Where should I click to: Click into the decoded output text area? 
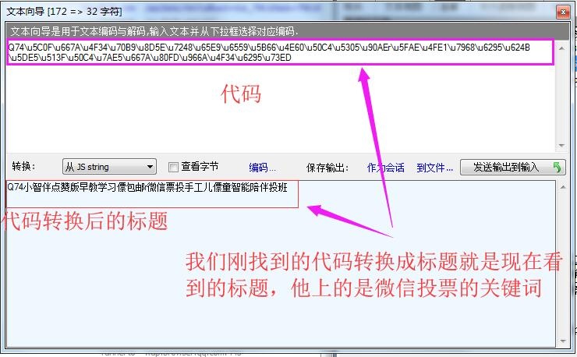tap(281, 263)
